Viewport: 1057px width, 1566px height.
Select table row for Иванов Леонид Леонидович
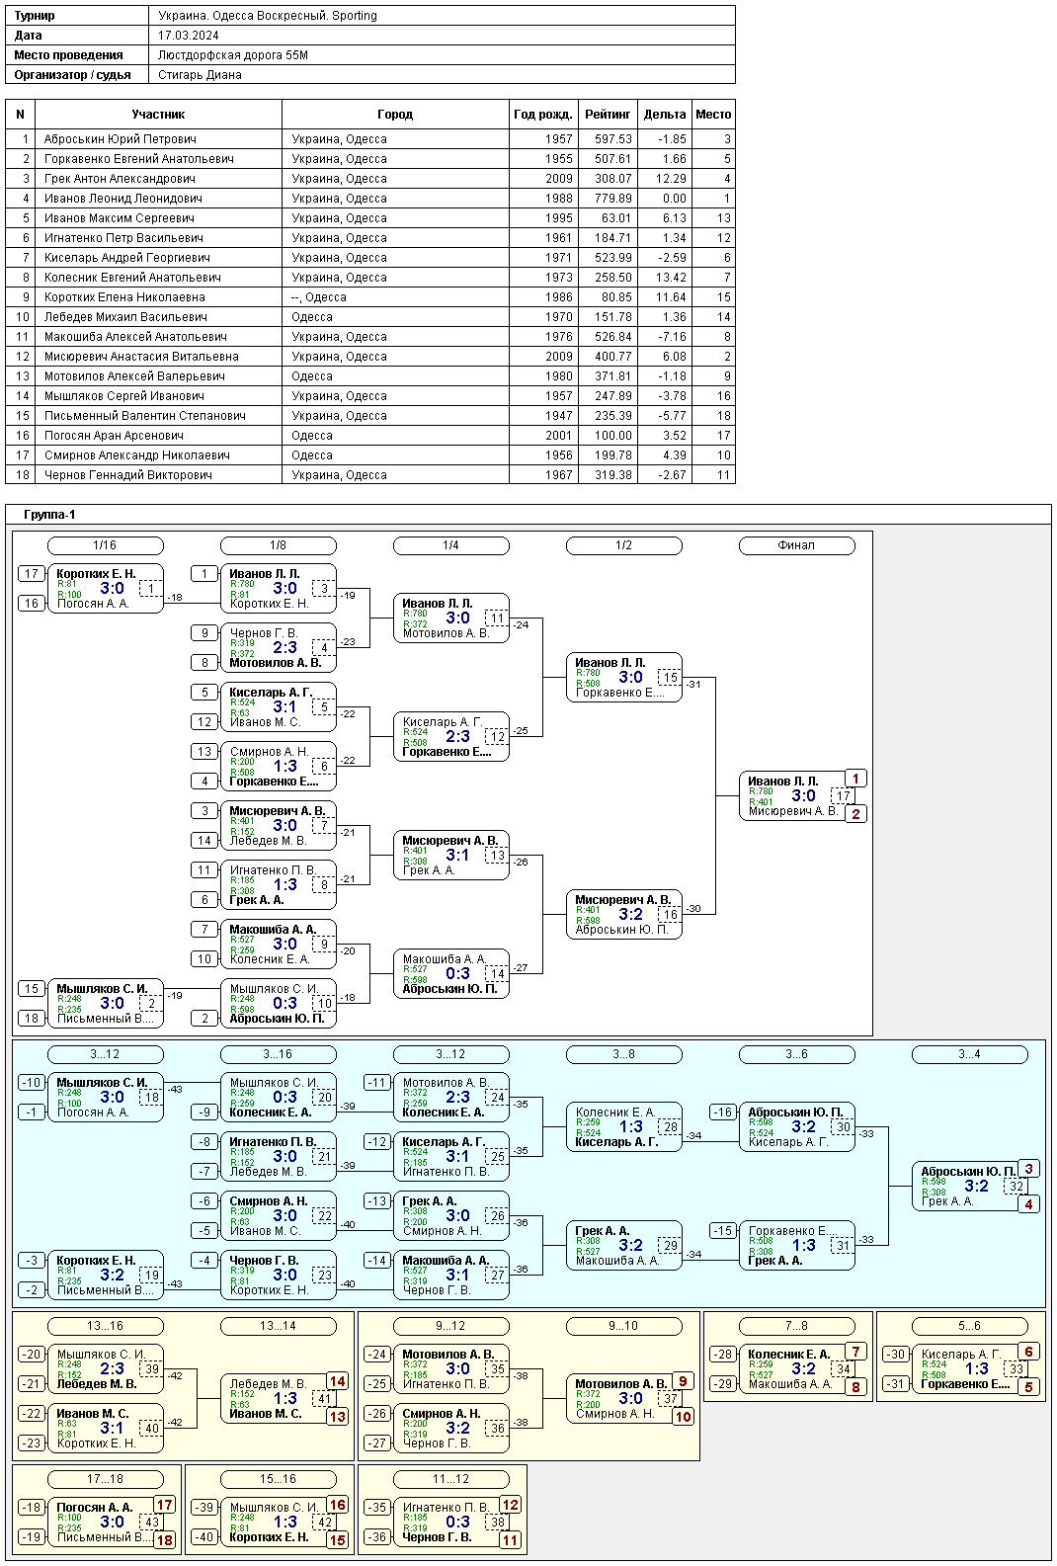tap(370, 199)
